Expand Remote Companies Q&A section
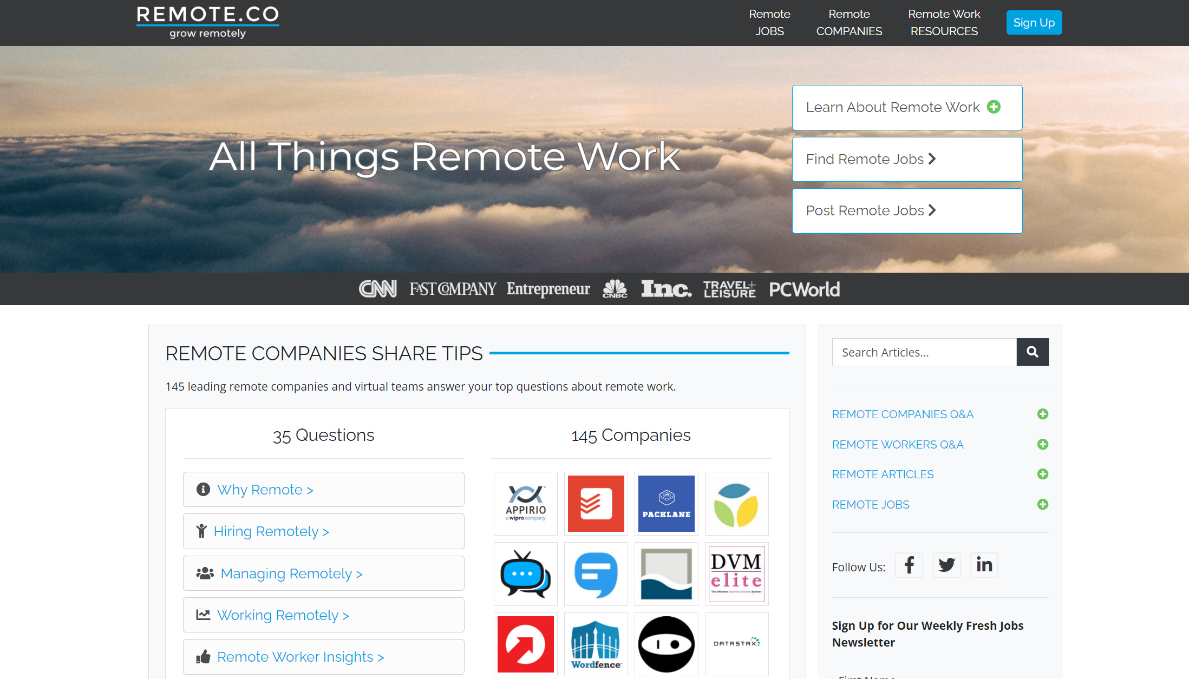Viewport: 1189px width, 679px height. point(1042,414)
